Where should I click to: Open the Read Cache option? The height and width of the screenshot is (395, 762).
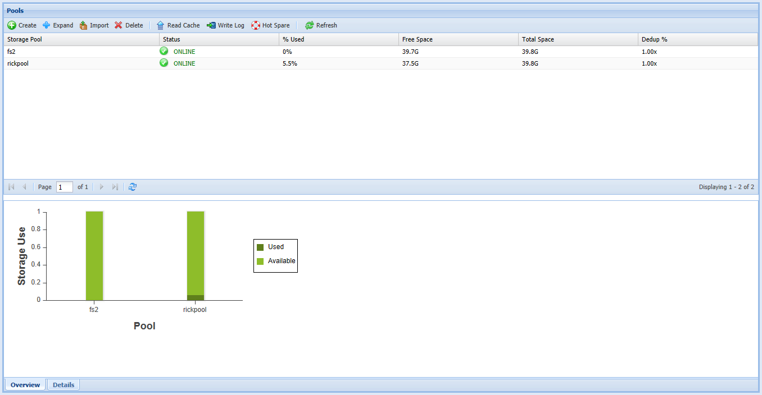[178, 25]
